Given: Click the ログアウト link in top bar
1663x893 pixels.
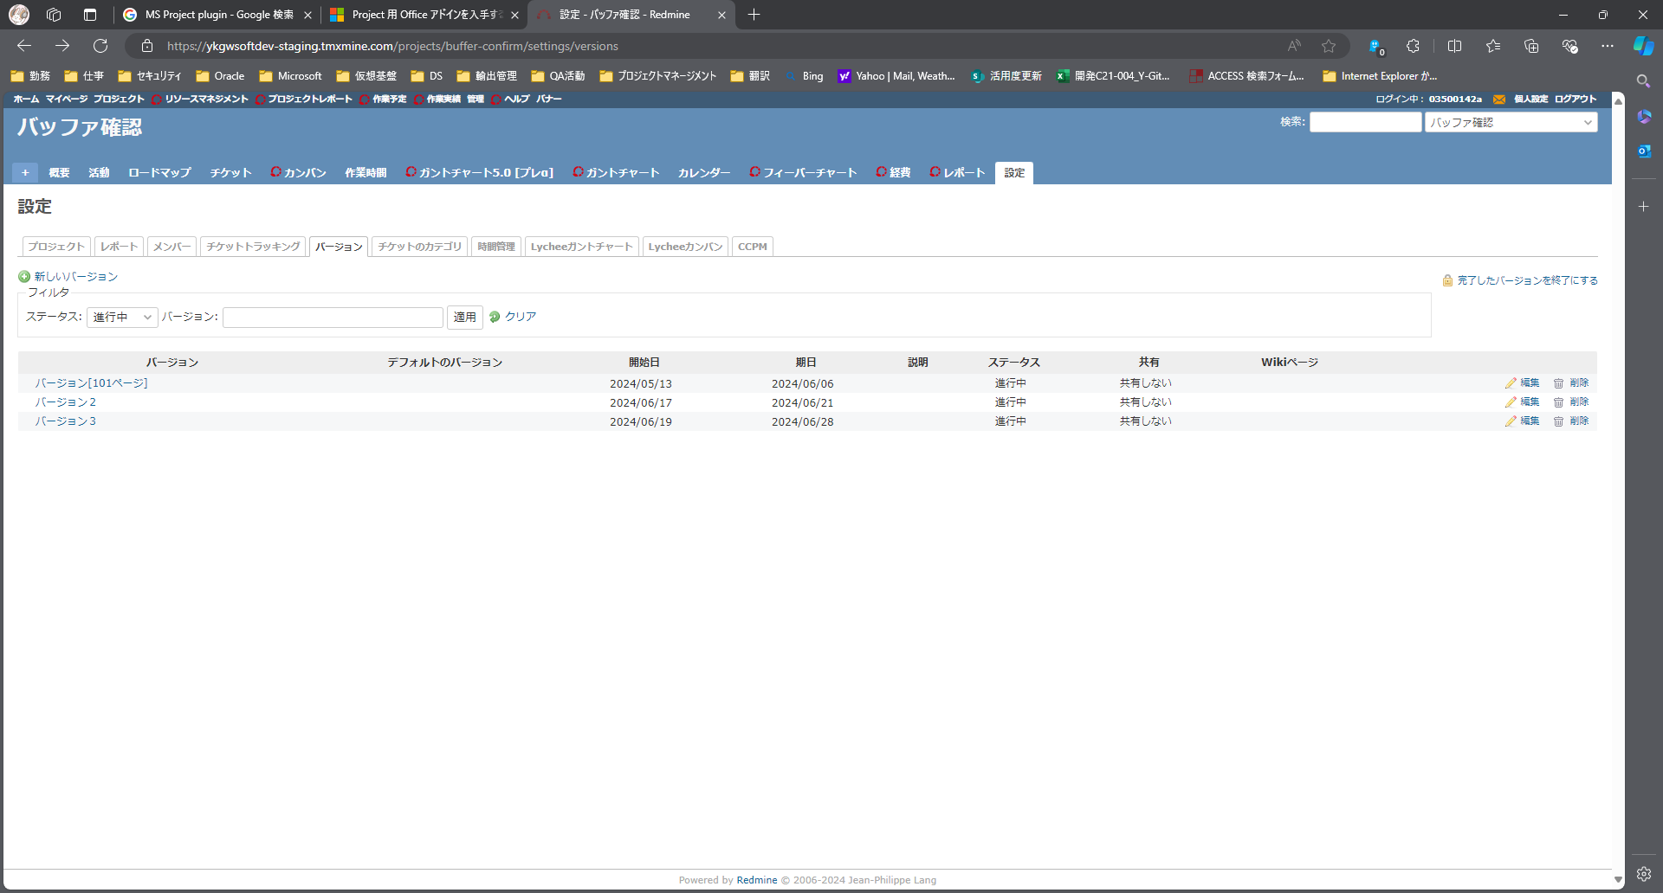Looking at the screenshot, I should pos(1575,100).
